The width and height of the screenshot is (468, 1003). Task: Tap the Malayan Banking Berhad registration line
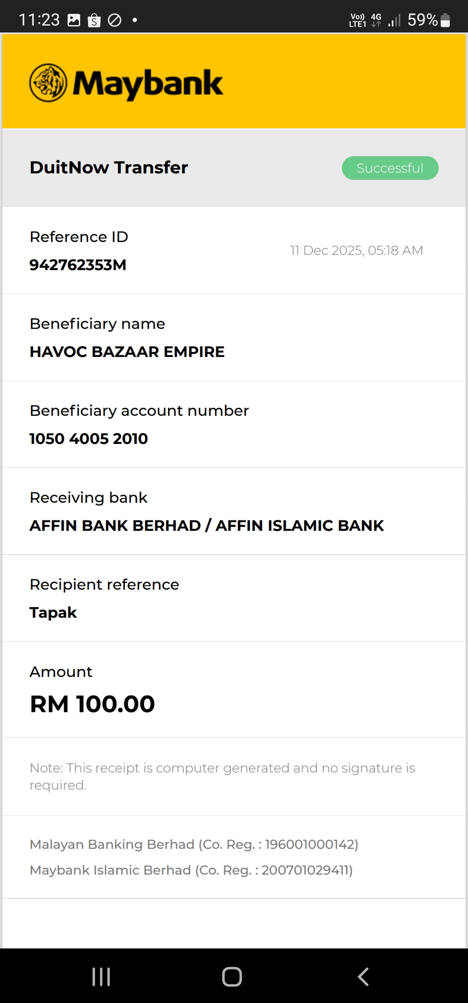194,844
